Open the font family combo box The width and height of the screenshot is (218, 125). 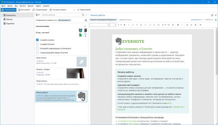(99, 25)
